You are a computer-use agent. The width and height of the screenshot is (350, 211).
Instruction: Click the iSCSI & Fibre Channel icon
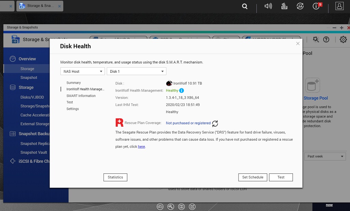click(x=13, y=161)
